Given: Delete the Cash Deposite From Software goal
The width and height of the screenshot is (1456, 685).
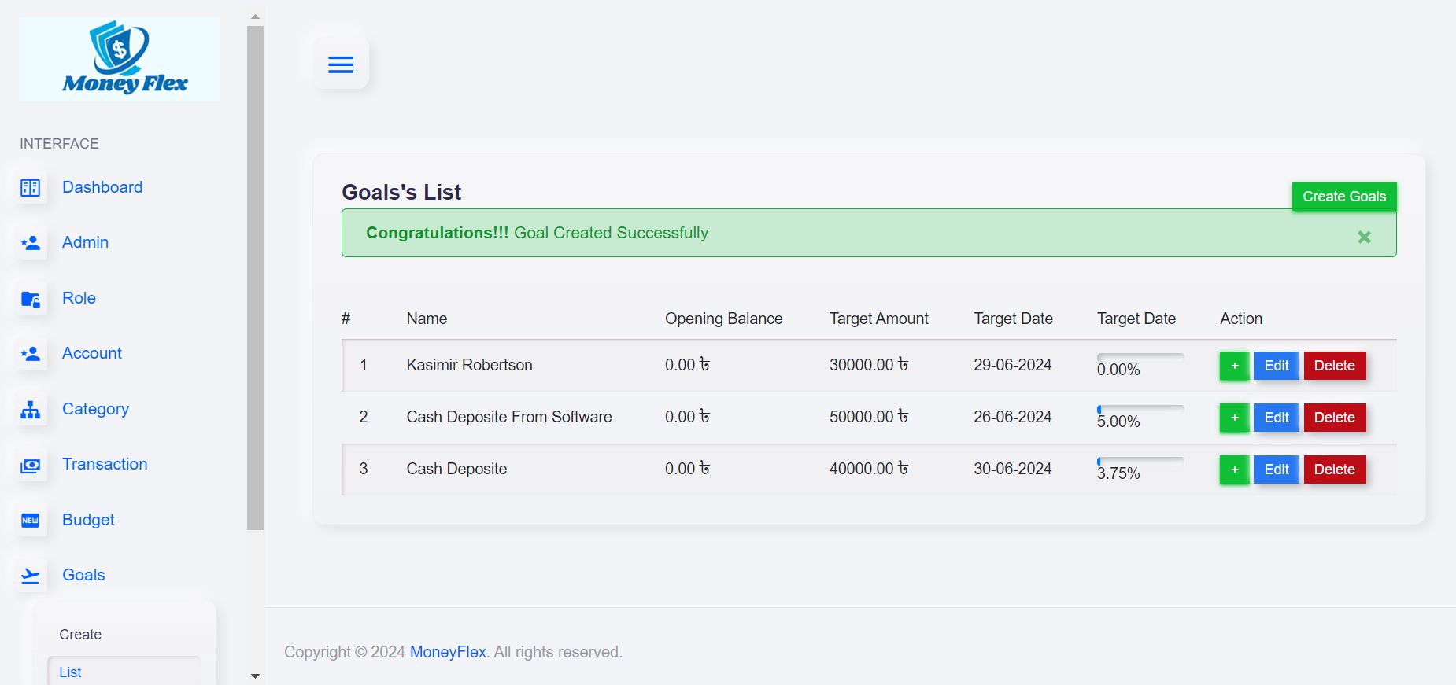Looking at the screenshot, I should tap(1334, 418).
